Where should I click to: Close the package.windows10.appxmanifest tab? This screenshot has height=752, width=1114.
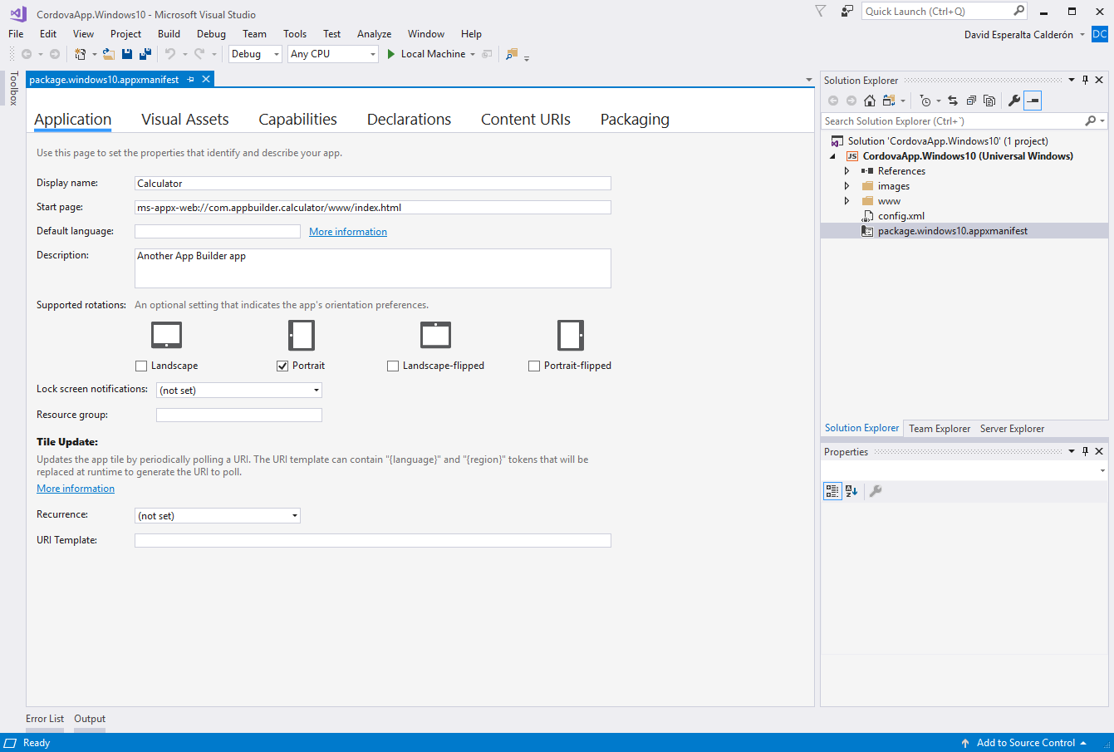(x=206, y=79)
